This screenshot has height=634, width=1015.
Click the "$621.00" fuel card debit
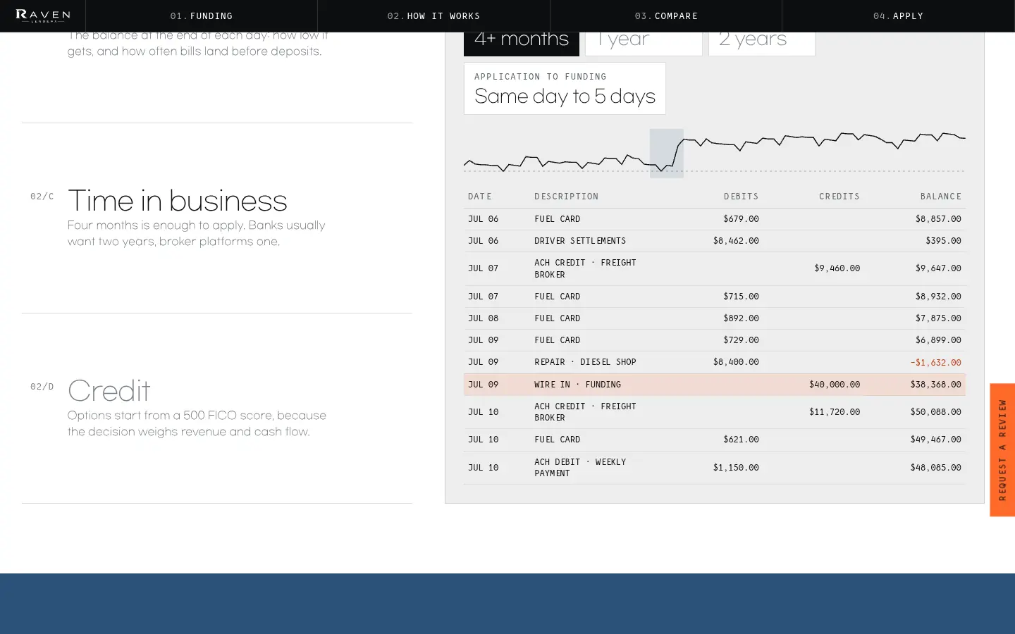point(741,440)
